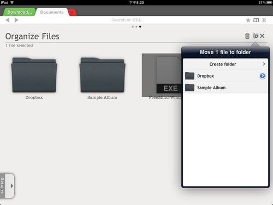The image size is (273, 205).
Task: Focus the Search or URL field
Action: pos(126,20)
